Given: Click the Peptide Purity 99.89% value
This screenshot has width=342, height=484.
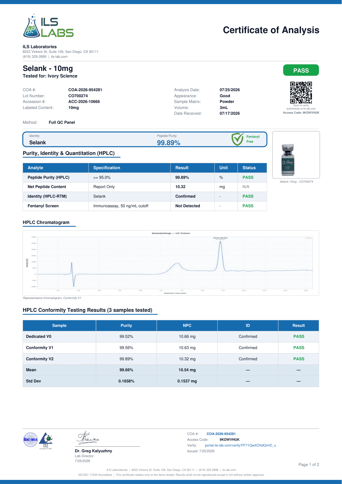Looking at the screenshot, I should click(x=169, y=143).
